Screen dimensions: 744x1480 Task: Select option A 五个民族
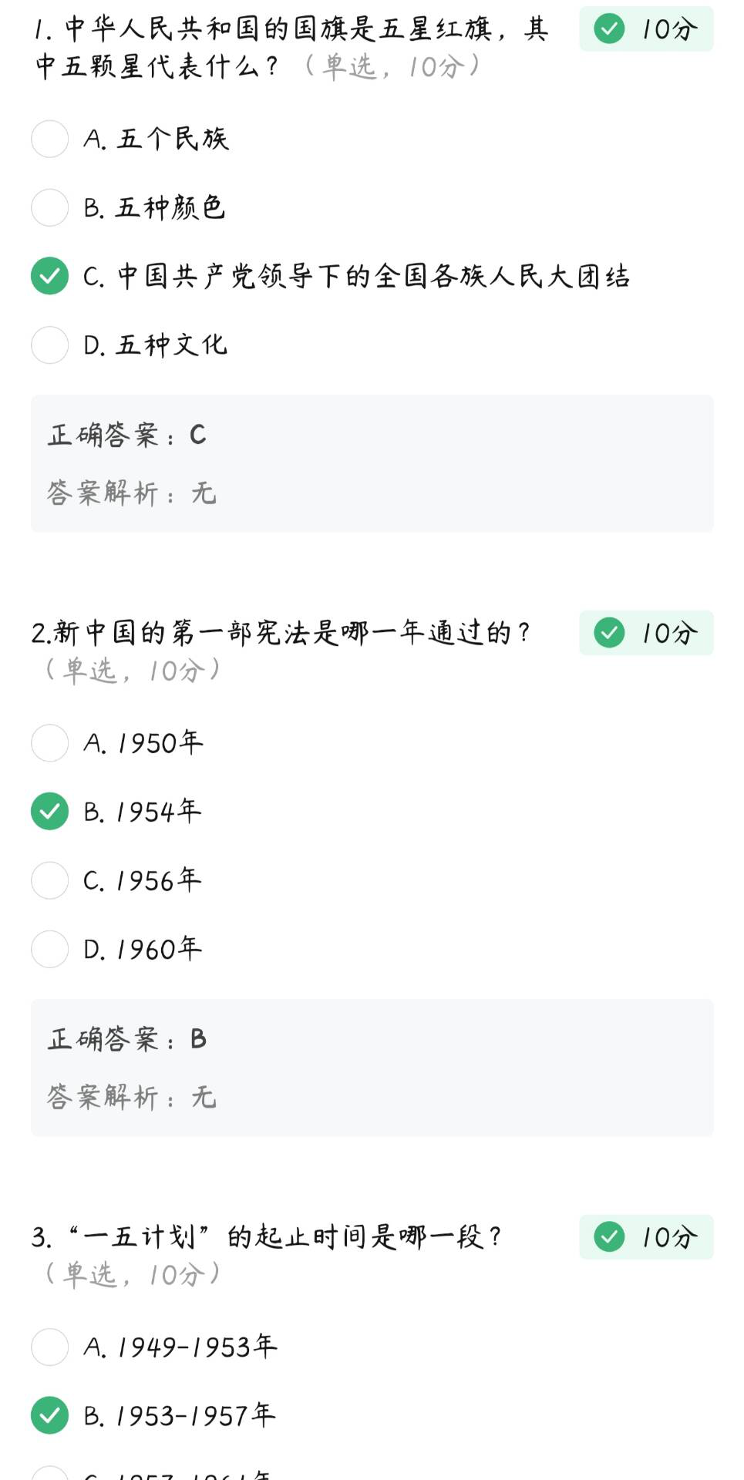[x=50, y=139]
